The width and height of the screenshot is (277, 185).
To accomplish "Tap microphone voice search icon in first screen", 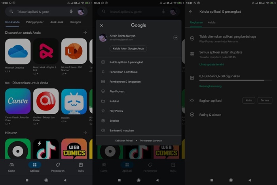I will coord(71,11).
